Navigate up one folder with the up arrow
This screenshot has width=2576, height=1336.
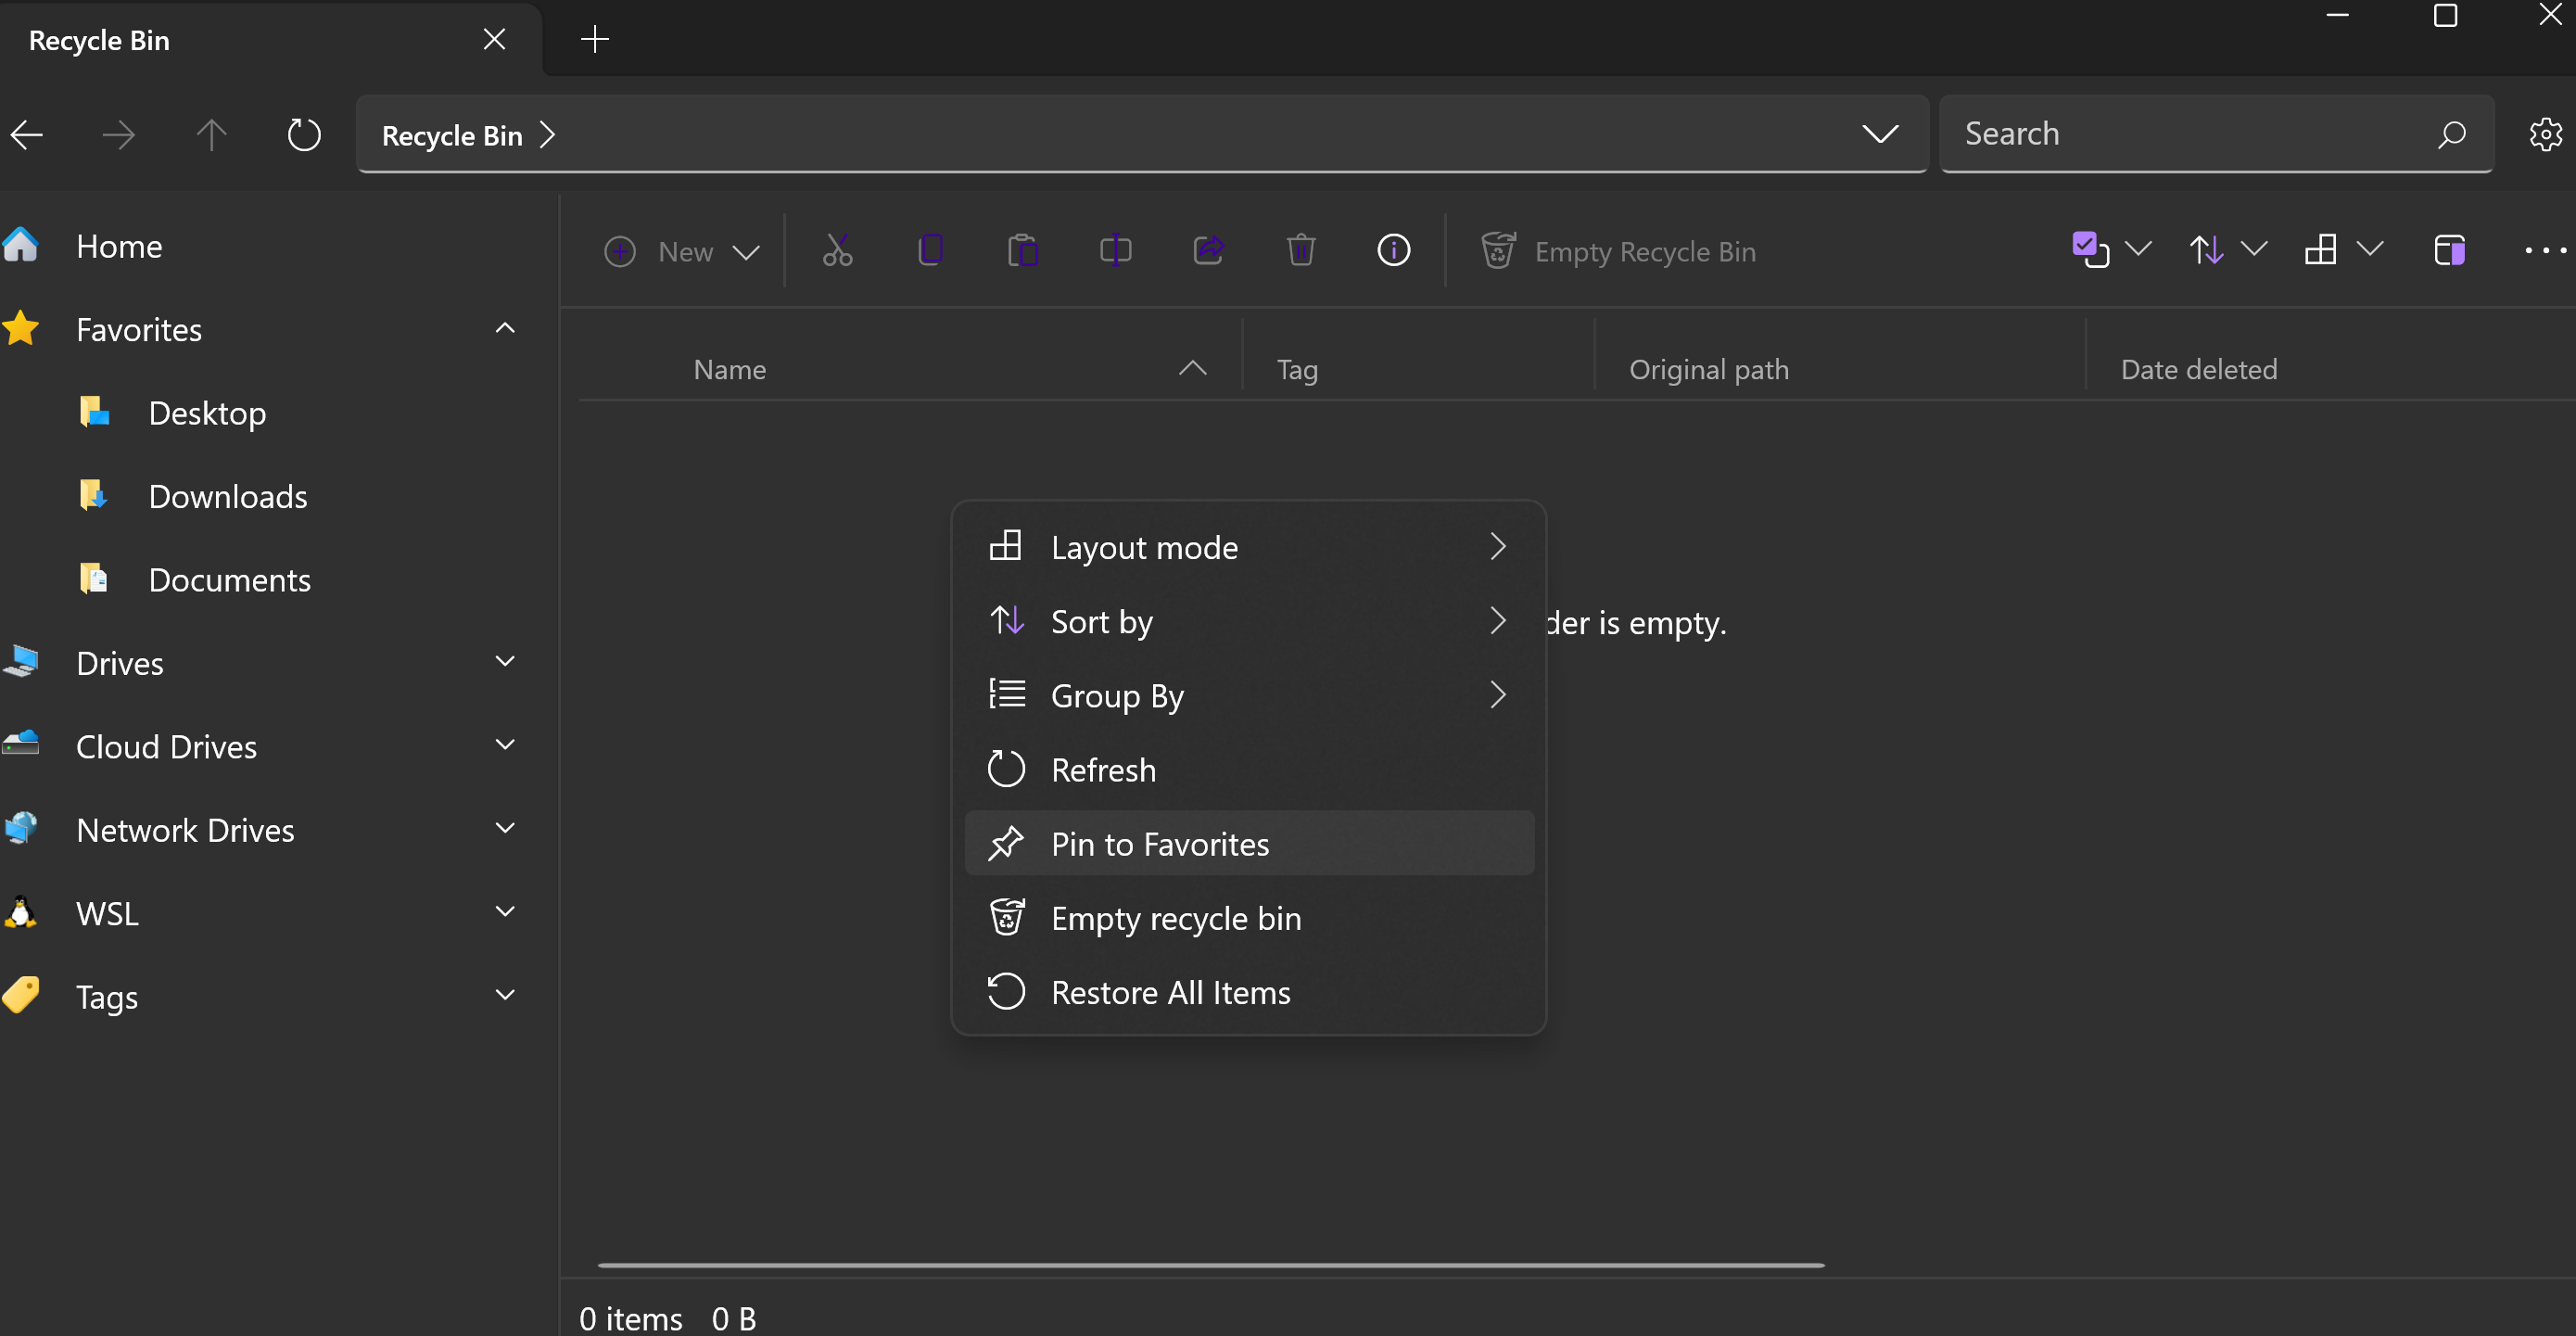pos(211,134)
